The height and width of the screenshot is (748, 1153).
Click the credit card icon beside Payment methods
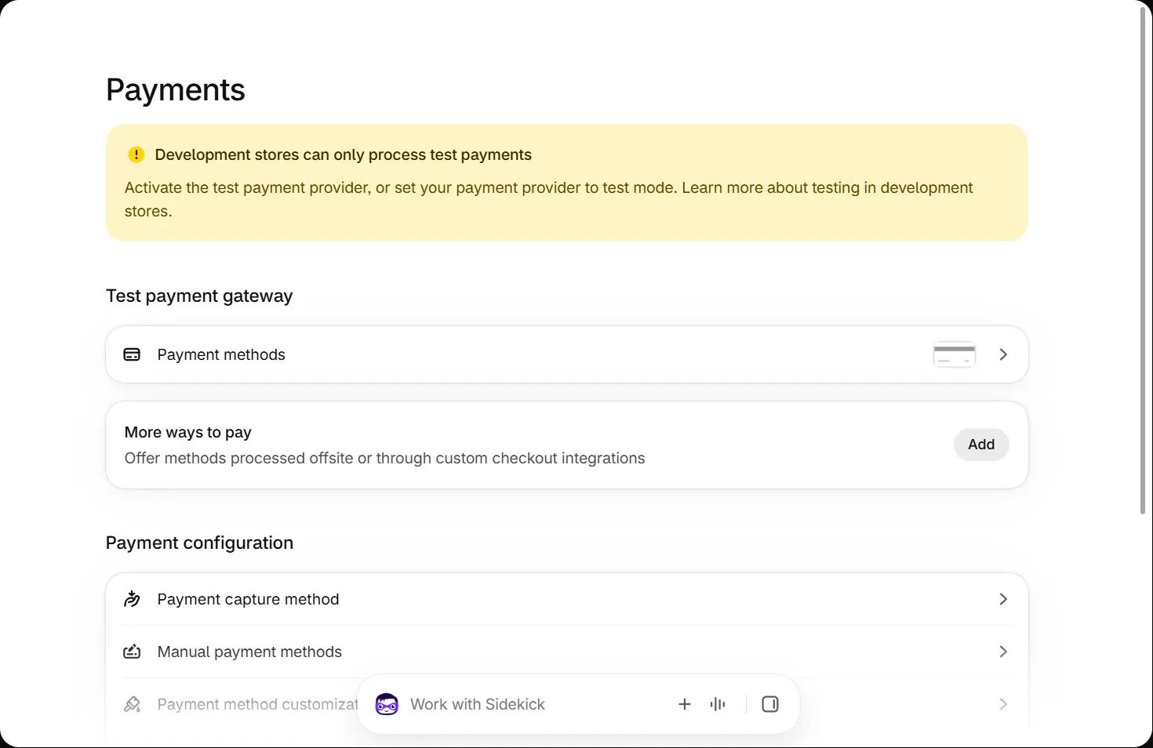click(132, 354)
